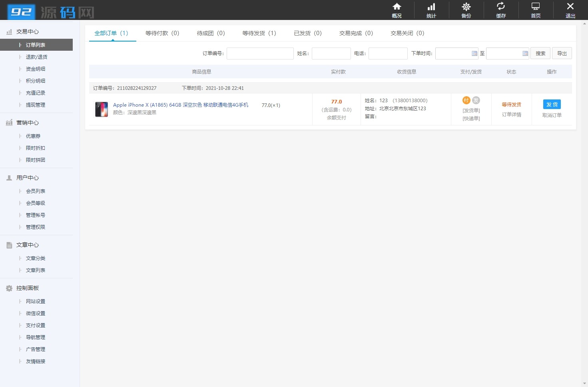Screen dimensions: 588x387
Task: Collapse the 营销中心 sidebar section
Action: pyautogui.click(x=27, y=123)
